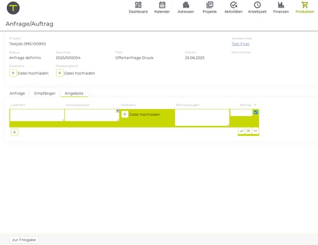Click plus icon under Datei(en) label

coord(13,73)
